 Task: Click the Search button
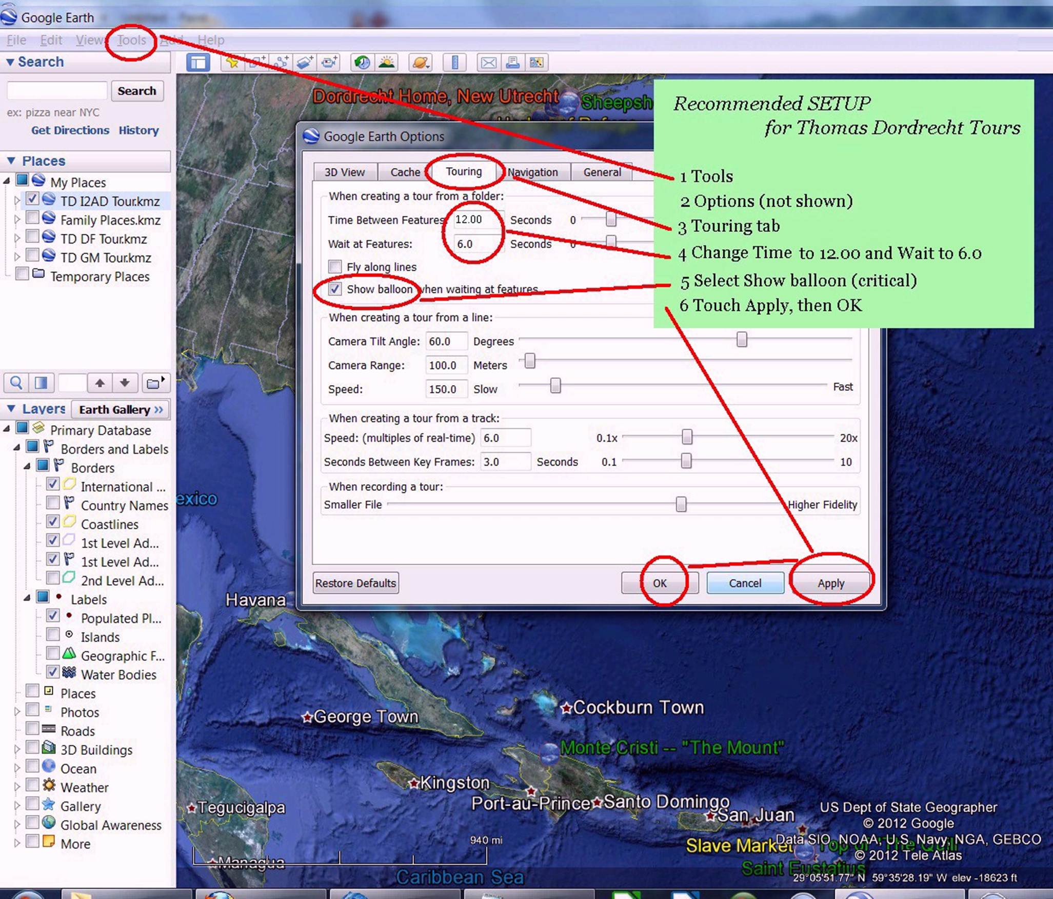[137, 91]
